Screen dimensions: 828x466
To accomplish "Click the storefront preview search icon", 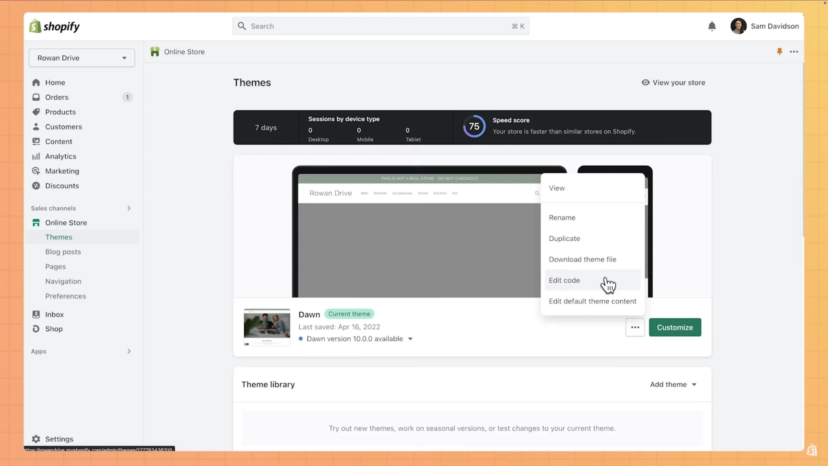I will point(537,193).
